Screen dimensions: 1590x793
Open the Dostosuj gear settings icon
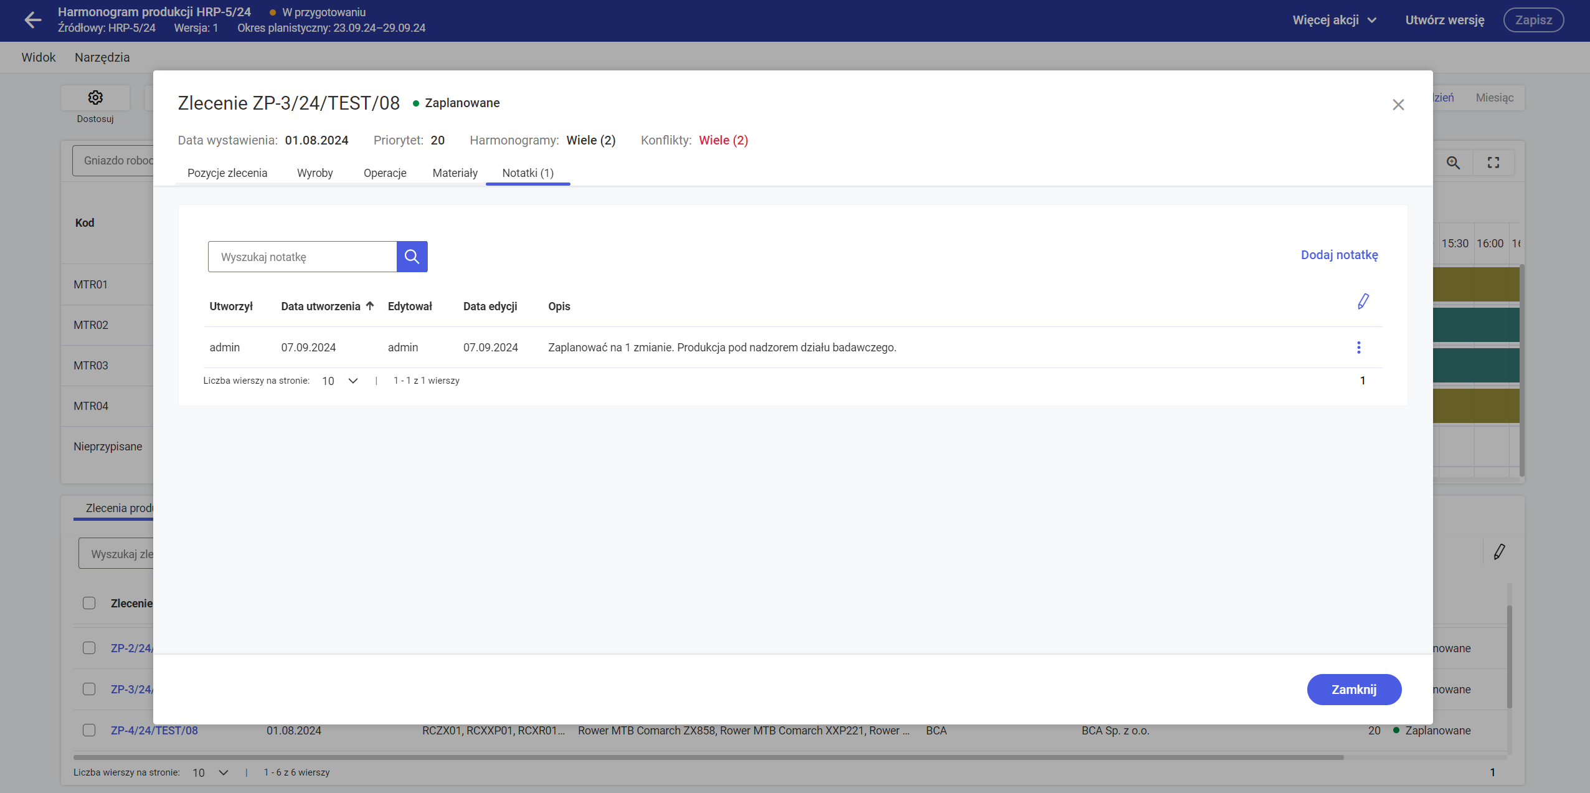[95, 98]
